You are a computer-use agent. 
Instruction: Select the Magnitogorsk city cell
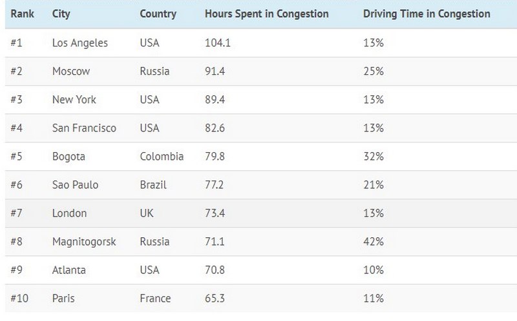82,242
